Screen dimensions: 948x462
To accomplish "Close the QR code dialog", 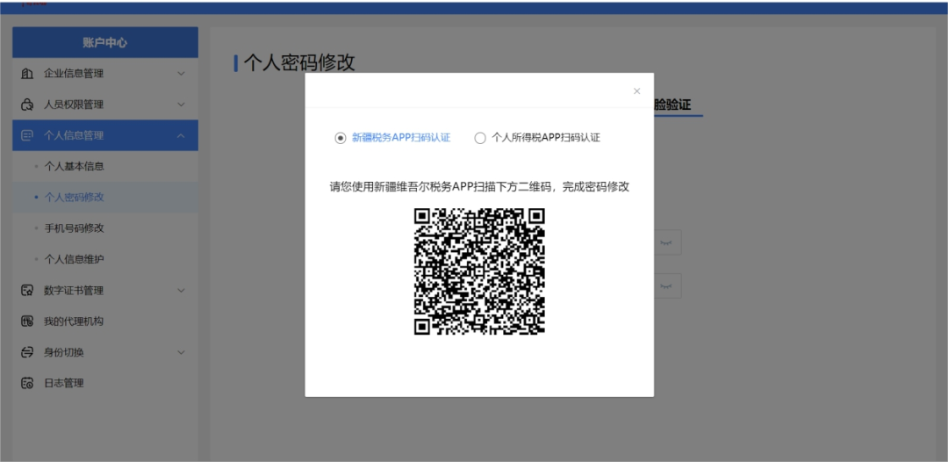I will click(636, 91).
